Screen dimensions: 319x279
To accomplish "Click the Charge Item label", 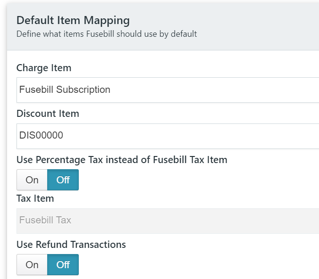I will [44, 68].
